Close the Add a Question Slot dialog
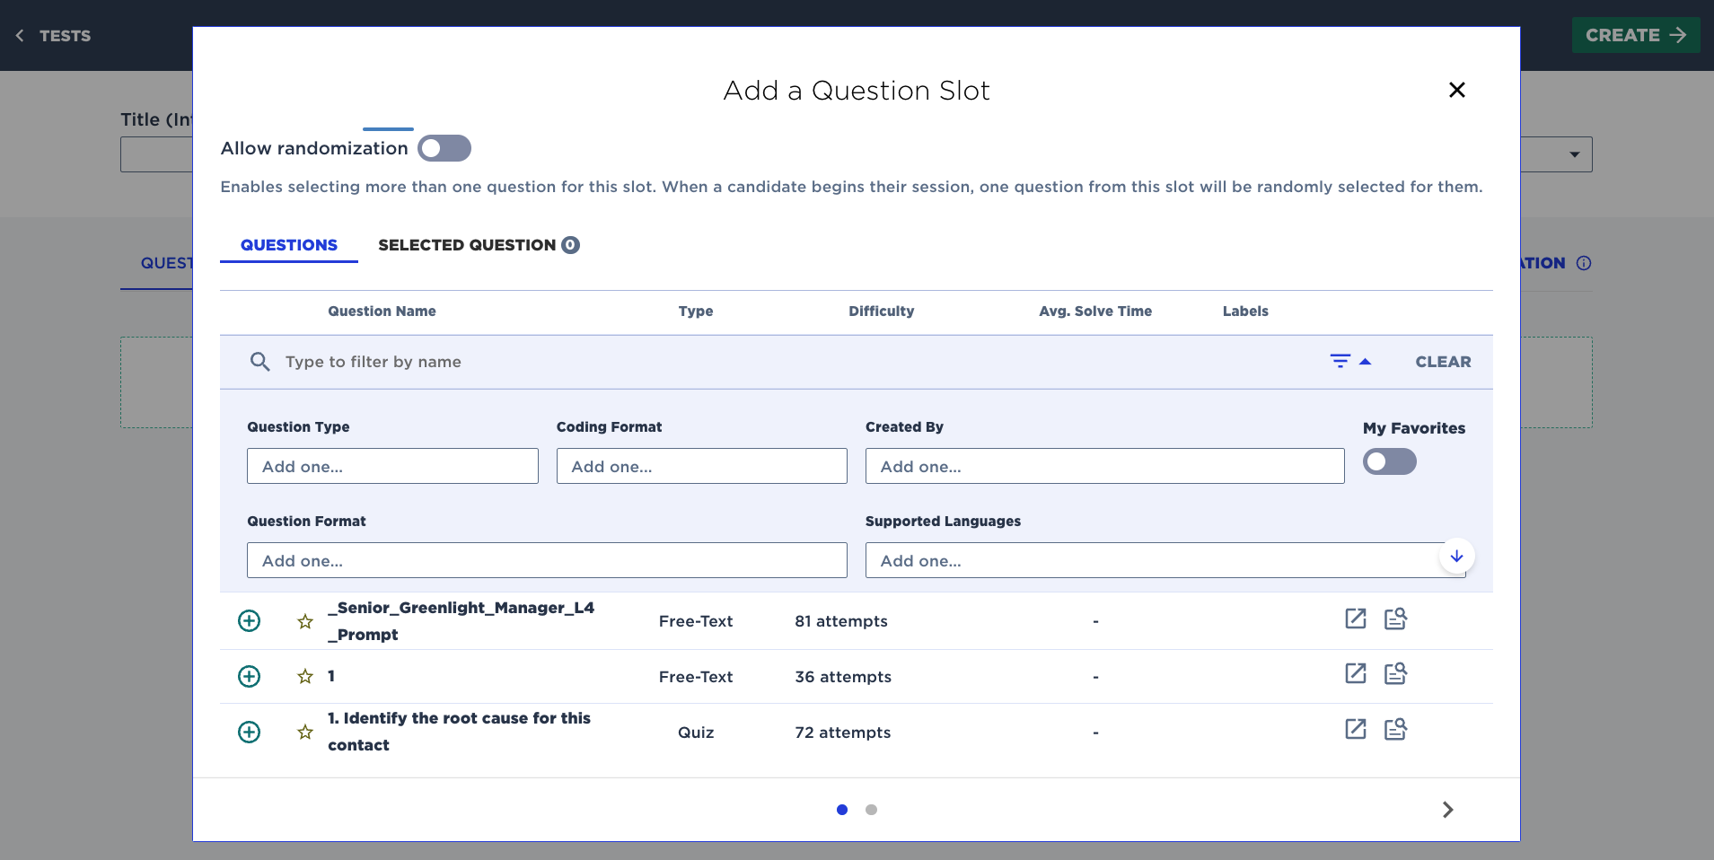The height and width of the screenshot is (860, 1714). pyautogui.click(x=1456, y=90)
